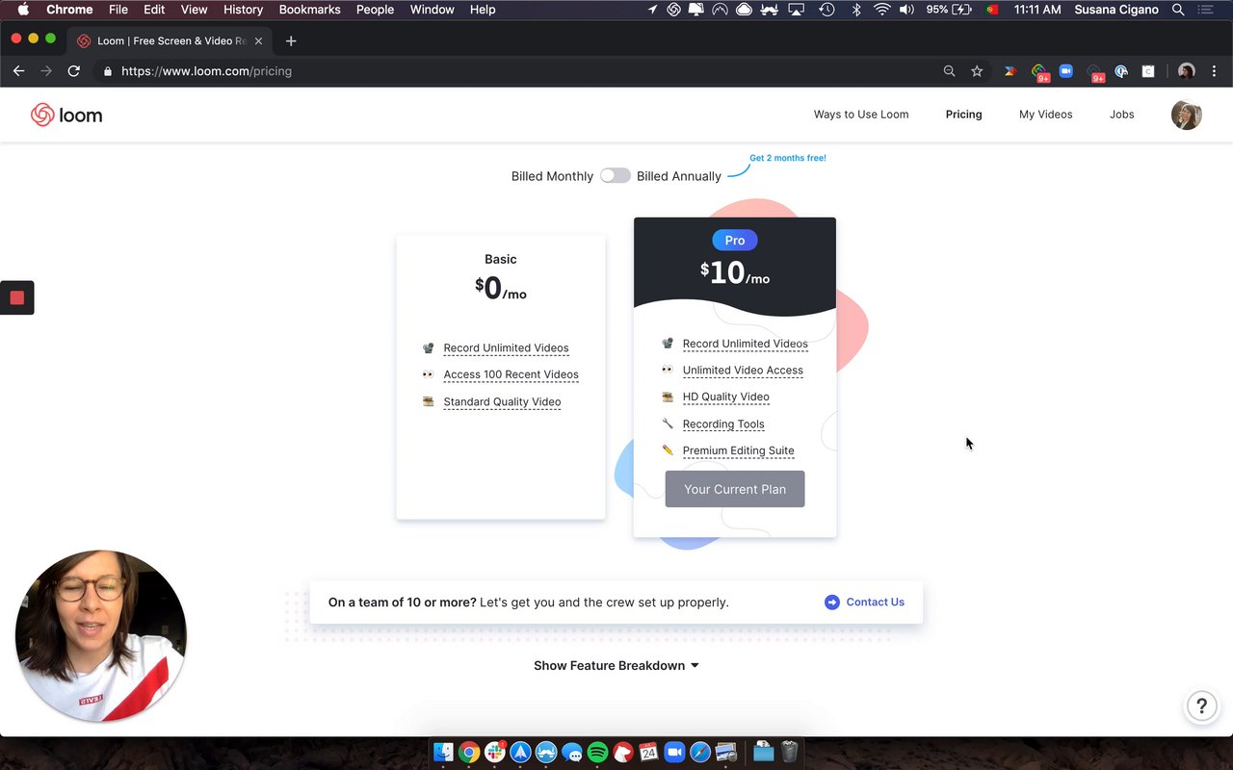This screenshot has height=770, width=1233.
Task: Open the Bookmarks menu
Action: click(x=309, y=10)
